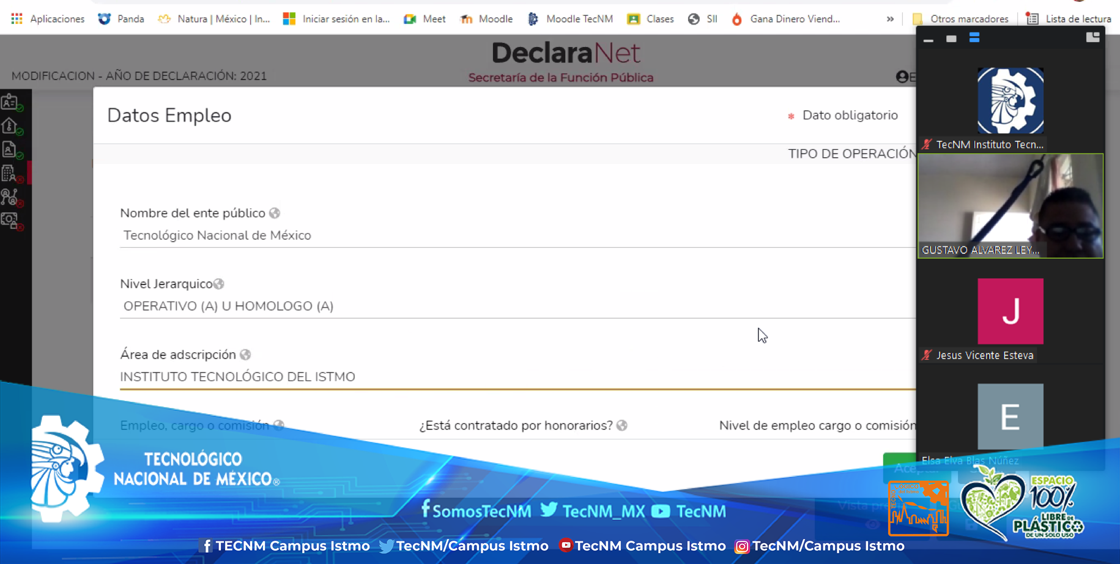Click the Nombre del ente público field
The height and width of the screenshot is (564, 1120).
pos(517,236)
